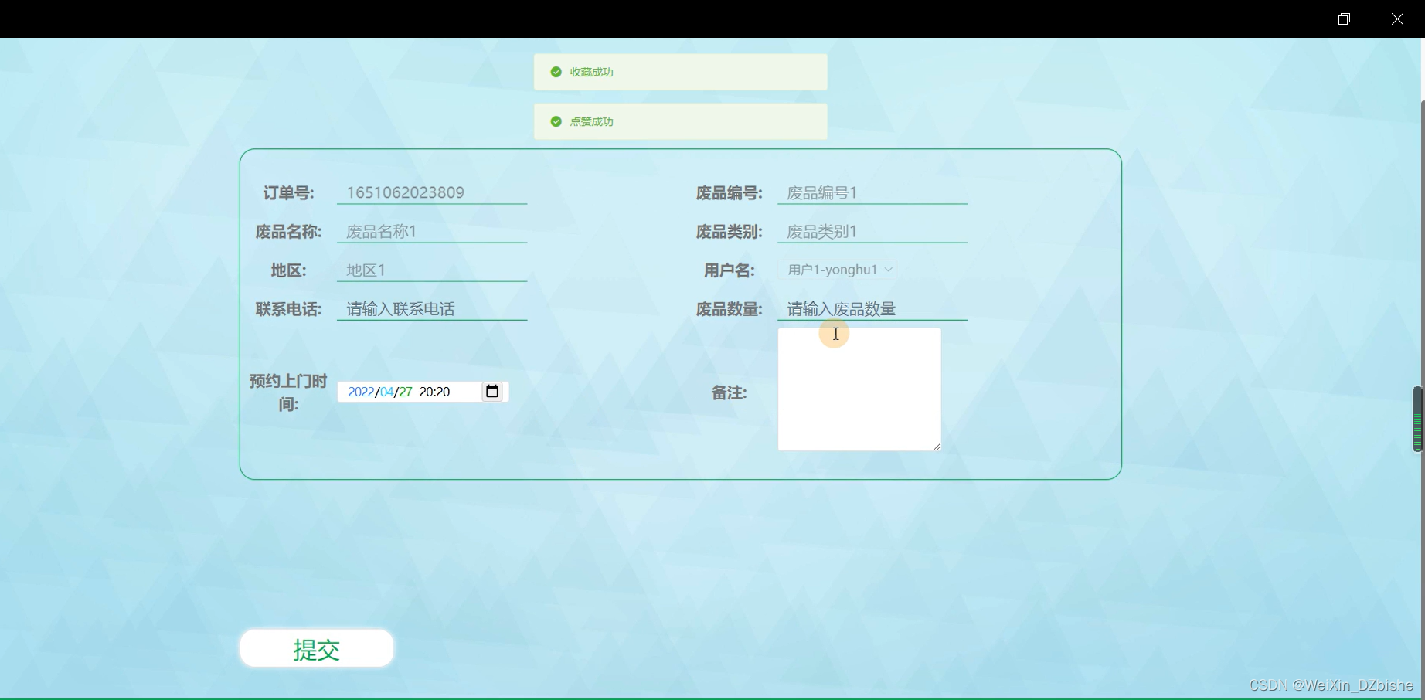Image resolution: width=1425 pixels, height=700 pixels.
Task: Click the 用户名 label
Action: tap(729, 270)
